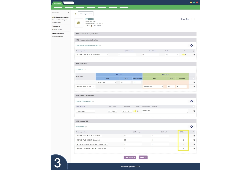
Task: Switch to the Fiche de production tab
Action: [x=86, y=14]
